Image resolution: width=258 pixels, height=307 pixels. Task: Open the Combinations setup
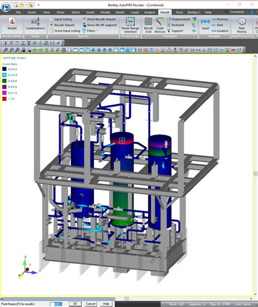pos(35,24)
